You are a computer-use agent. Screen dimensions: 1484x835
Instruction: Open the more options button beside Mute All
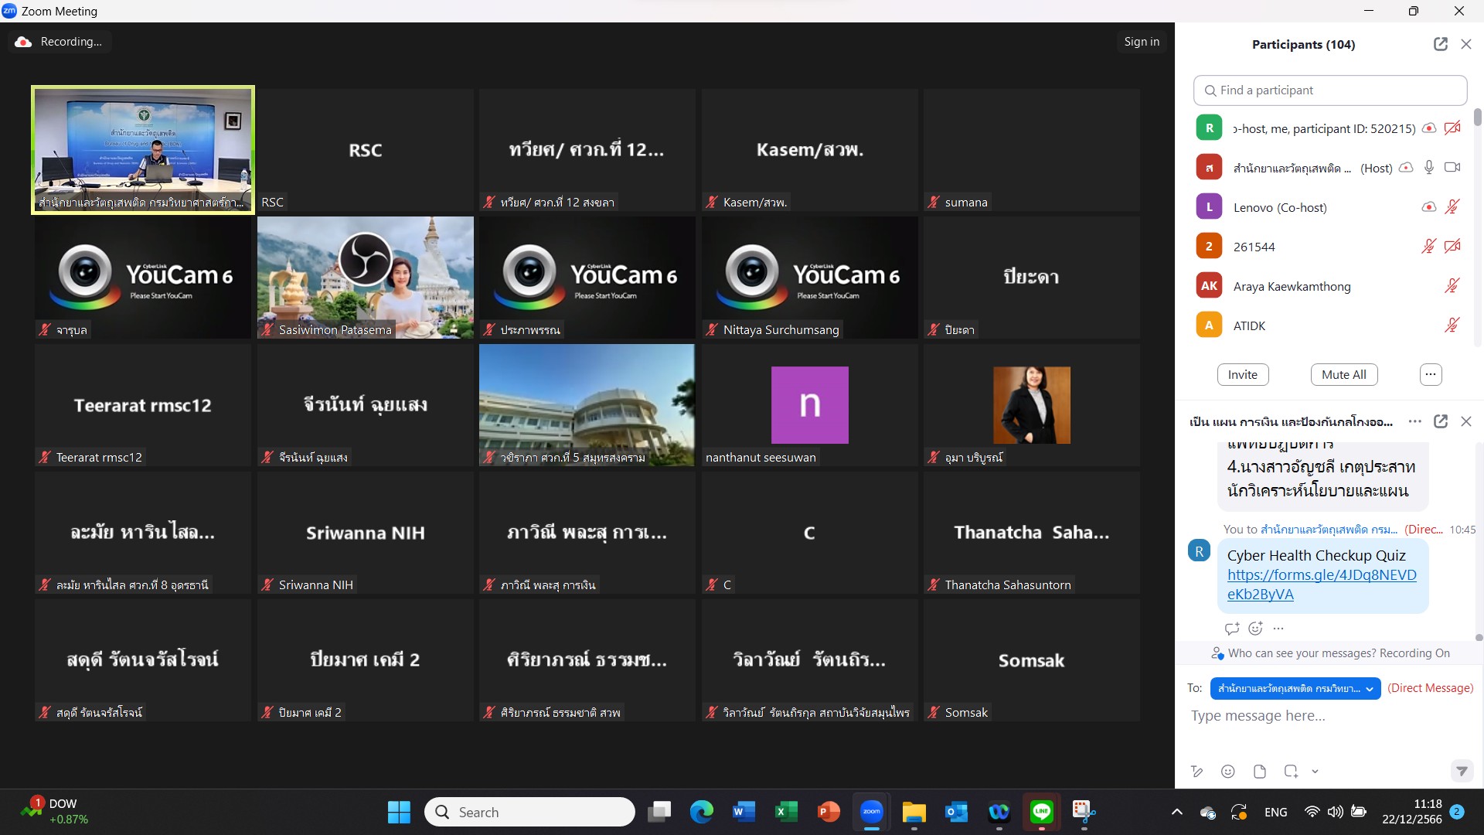coord(1431,374)
